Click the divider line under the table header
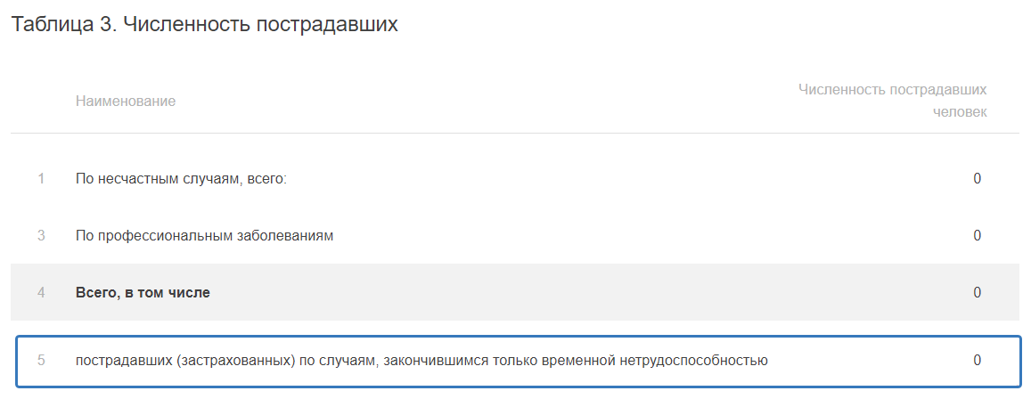The height and width of the screenshot is (399, 1031). tap(515, 134)
